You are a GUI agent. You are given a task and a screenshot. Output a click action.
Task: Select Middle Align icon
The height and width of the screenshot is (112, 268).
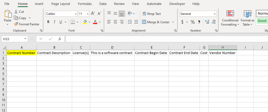[115, 13]
